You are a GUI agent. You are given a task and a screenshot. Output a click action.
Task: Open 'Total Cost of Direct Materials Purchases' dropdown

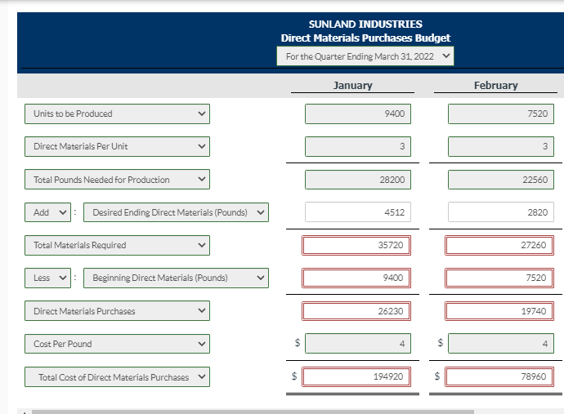coord(117,377)
